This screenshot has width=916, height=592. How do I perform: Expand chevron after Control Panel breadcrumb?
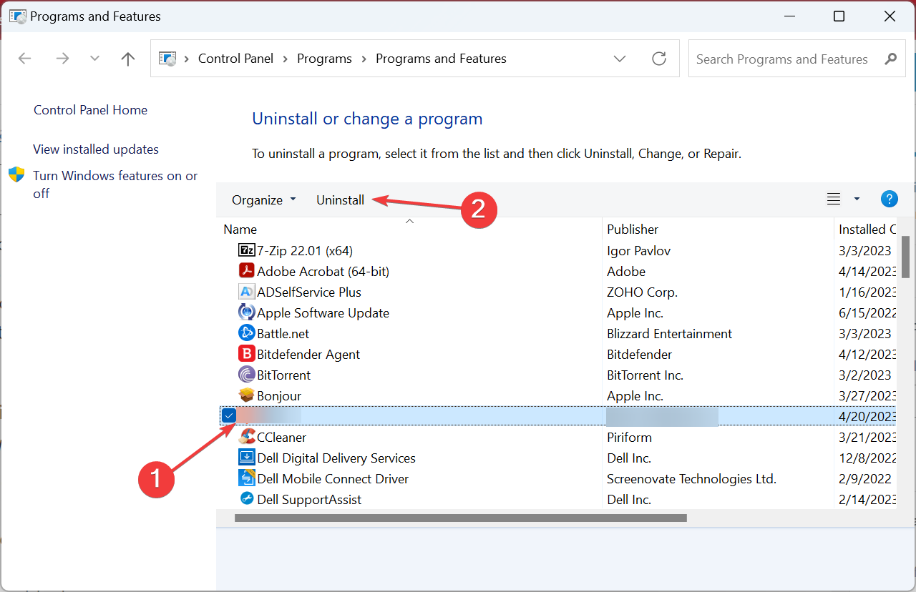tap(286, 59)
